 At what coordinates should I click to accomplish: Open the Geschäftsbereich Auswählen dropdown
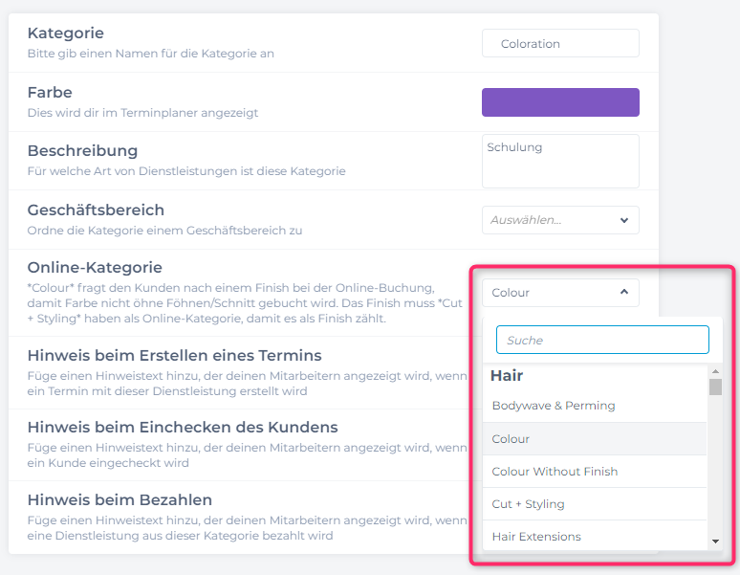click(x=551, y=220)
